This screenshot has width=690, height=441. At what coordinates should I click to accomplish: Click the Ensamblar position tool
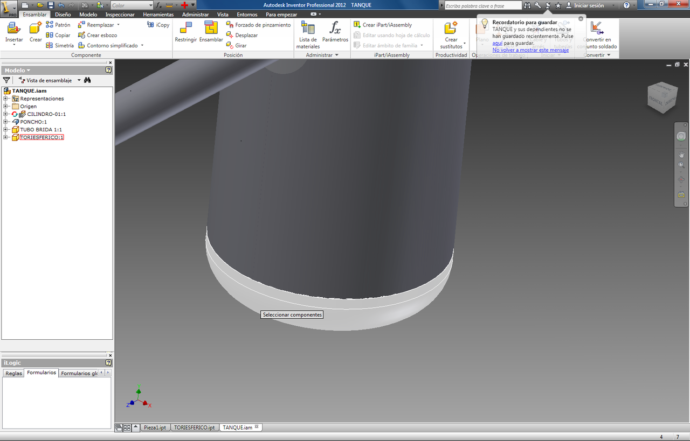pyautogui.click(x=211, y=32)
